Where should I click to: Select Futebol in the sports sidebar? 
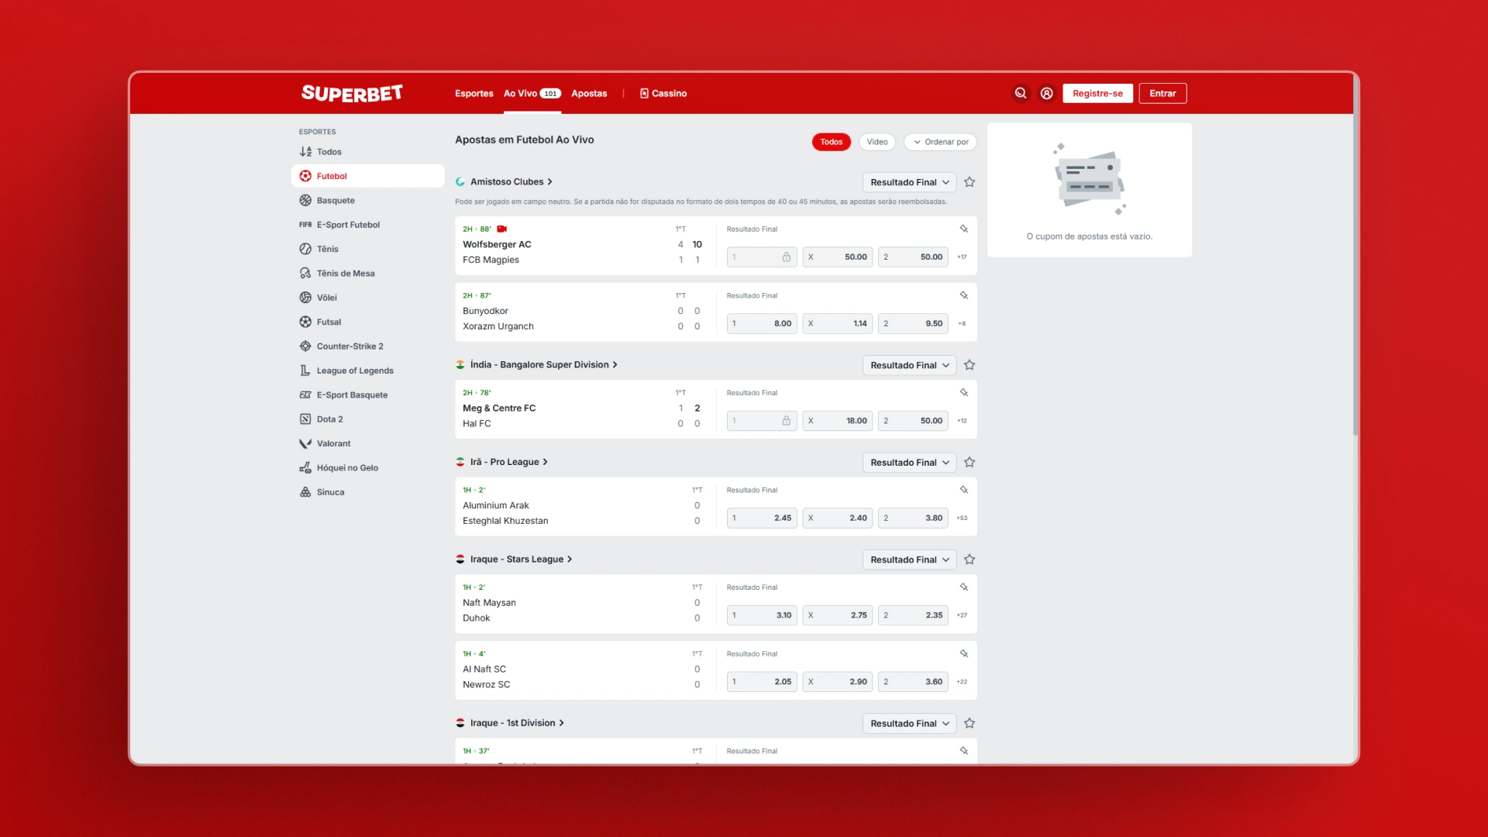tap(368, 176)
